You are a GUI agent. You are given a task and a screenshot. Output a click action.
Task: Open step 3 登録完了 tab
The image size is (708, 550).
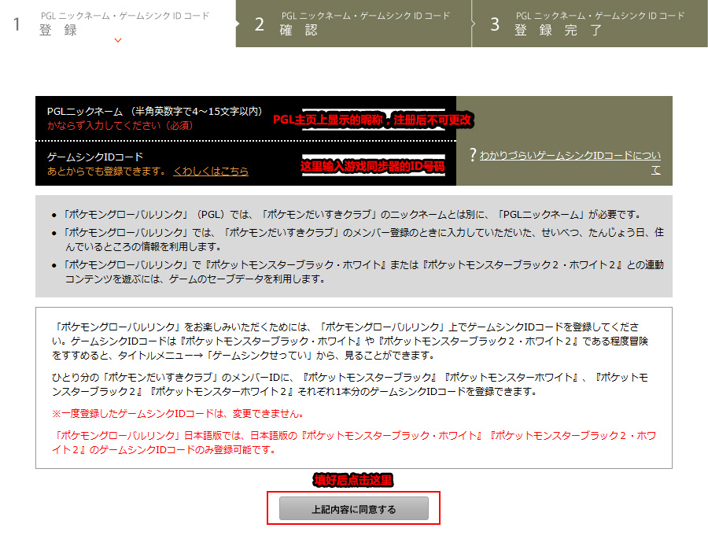pyautogui.click(x=590, y=24)
